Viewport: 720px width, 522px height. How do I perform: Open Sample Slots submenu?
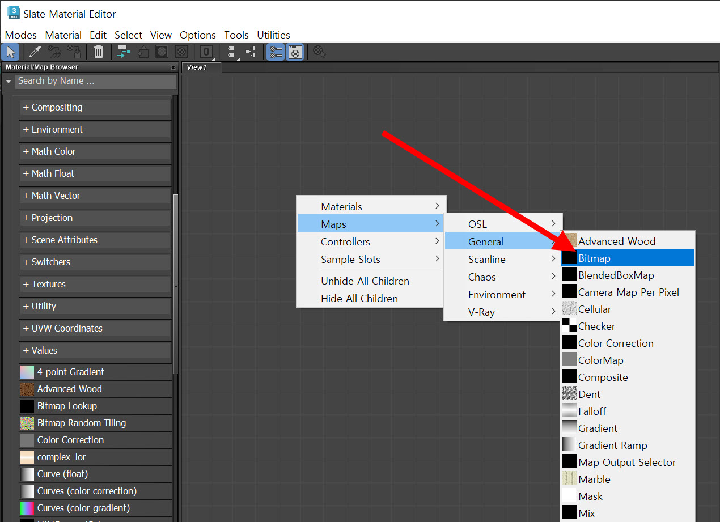[x=371, y=260]
